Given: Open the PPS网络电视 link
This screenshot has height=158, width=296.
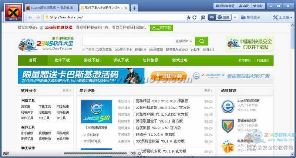Looking at the screenshot, I should 92,141.
